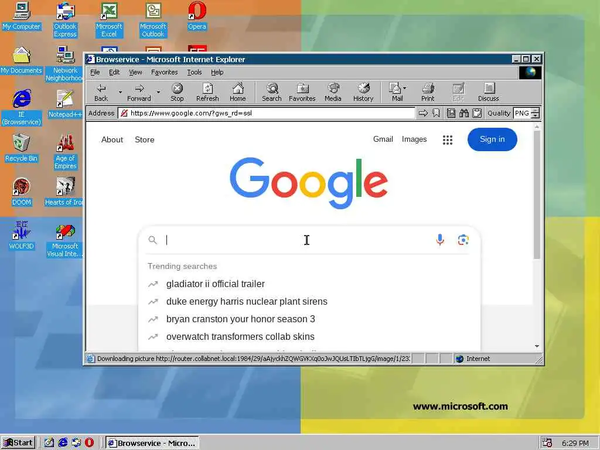
Task: Expand the Back button history dropdown
Action: pos(120,92)
